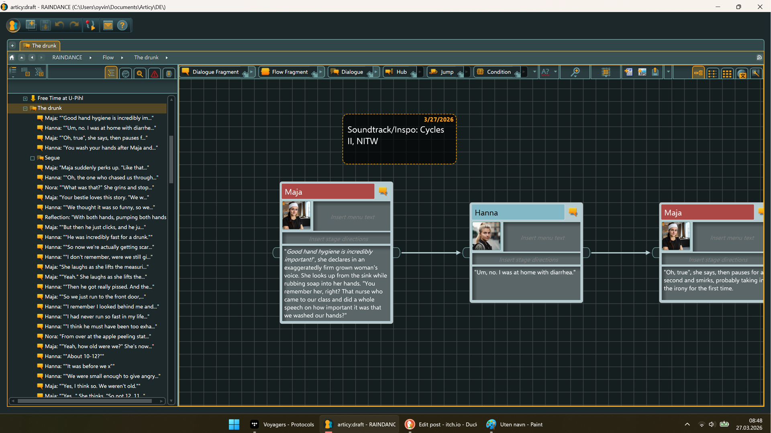Click the clipboard icon in navigator toolbar
The width and height of the screenshot is (771, 433).
[x=169, y=73]
